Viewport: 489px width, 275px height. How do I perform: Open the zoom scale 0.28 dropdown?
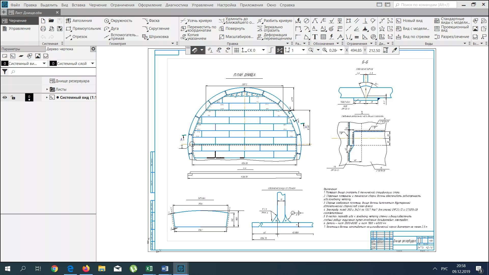[341, 50]
